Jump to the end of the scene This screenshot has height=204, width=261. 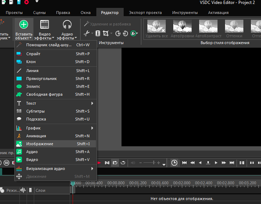(x=232, y=163)
